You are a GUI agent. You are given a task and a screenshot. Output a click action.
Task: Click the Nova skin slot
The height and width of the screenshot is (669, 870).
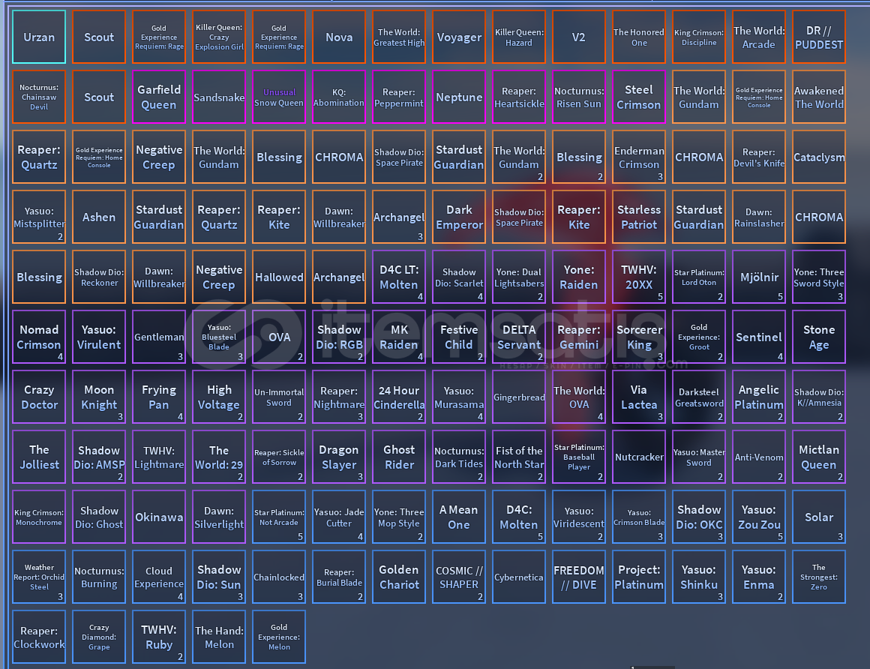pos(339,37)
